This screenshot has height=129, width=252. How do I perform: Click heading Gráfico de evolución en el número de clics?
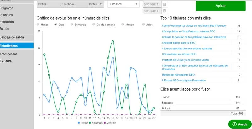(73, 18)
